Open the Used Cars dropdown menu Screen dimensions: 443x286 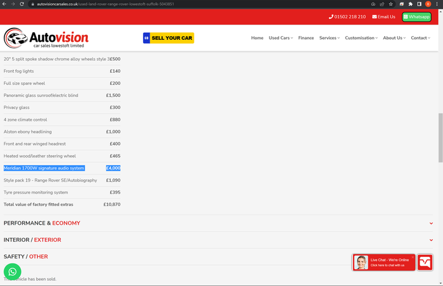tap(281, 38)
